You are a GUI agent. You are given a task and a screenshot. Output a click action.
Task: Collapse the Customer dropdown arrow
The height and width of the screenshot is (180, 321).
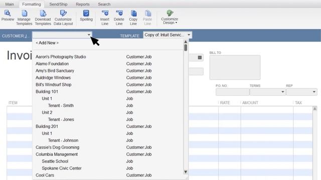pyautogui.click(x=89, y=34)
